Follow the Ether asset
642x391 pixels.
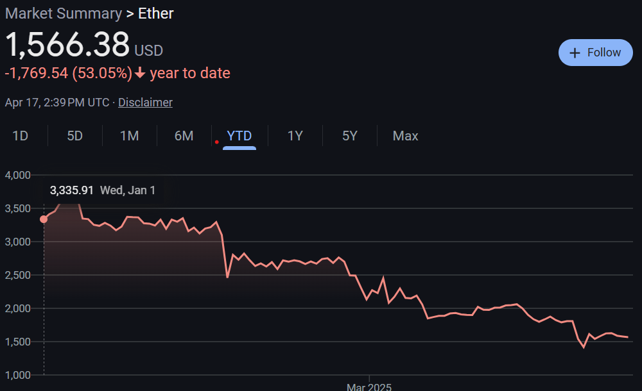click(x=595, y=53)
